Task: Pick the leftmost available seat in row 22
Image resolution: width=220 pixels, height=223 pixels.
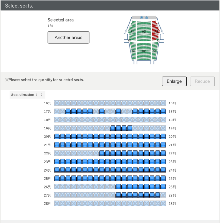Action: pyautogui.click(x=102, y=153)
